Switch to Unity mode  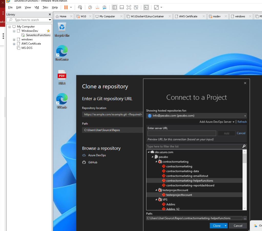point(136,7)
